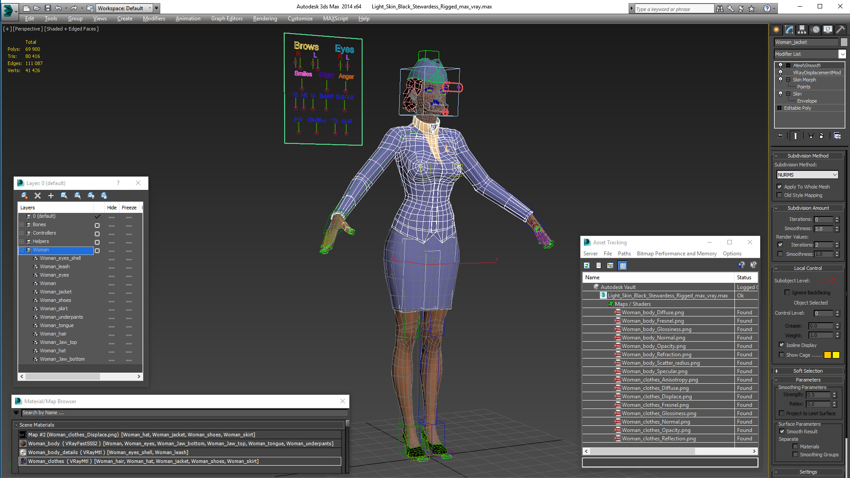Screen dimensions: 850x478
Task: Click Hide/Unhide All Layers icon
Action: pyautogui.click(x=91, y=196)
